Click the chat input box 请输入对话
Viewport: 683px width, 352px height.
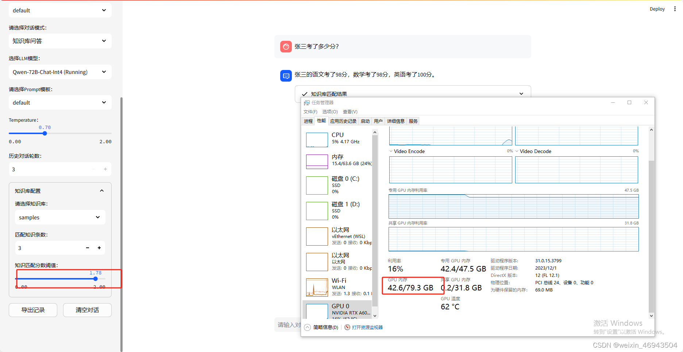pos(288,325)
